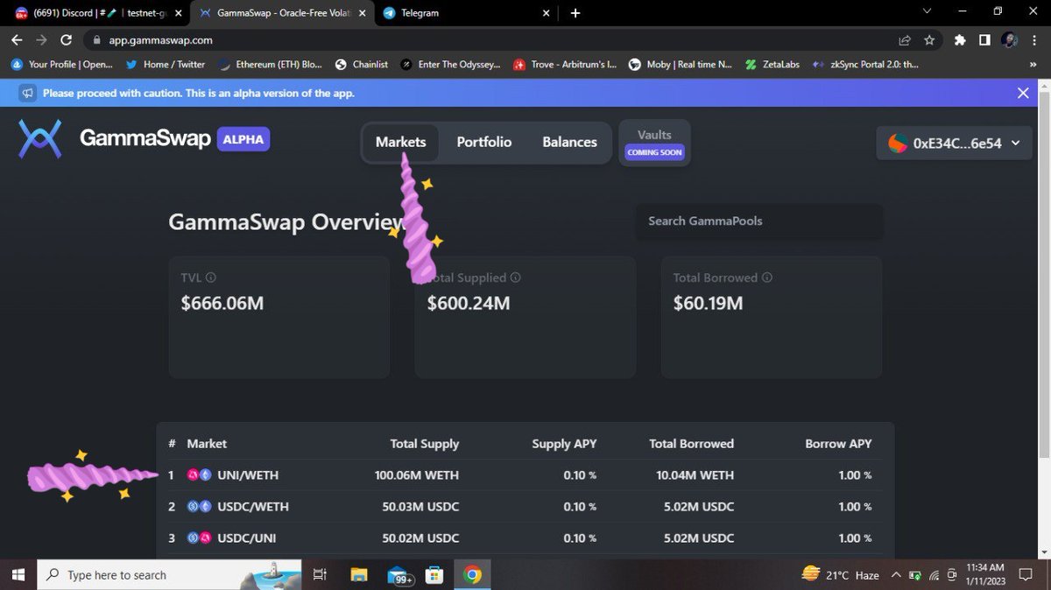Open the Windows Start menu

pos(18,575)
